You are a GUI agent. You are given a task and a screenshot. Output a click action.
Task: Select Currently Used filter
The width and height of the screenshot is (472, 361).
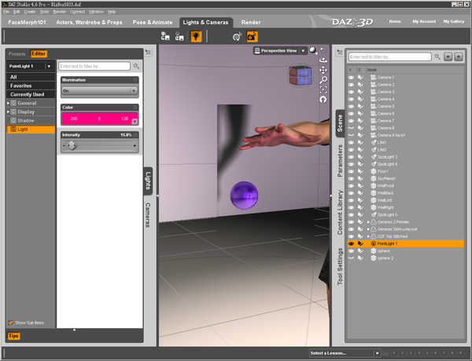click(31, 94)
